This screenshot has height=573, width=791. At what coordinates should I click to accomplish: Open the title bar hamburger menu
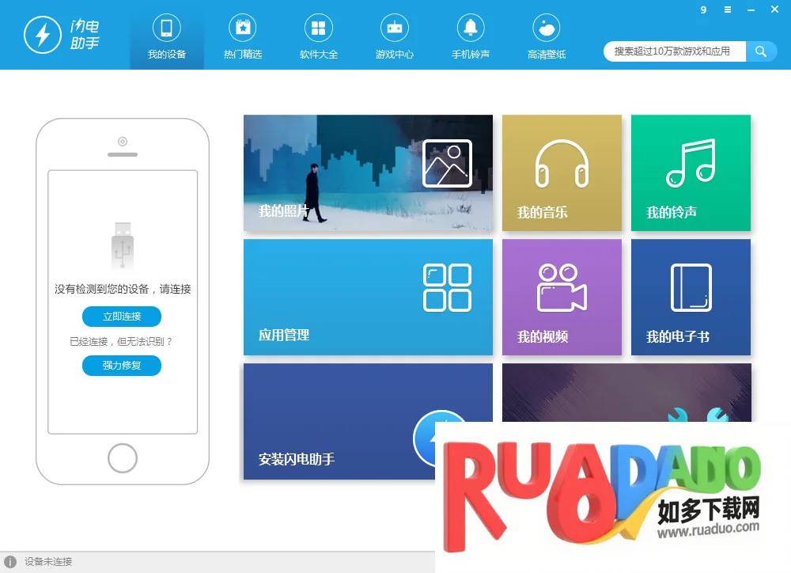click(x=728, y=10)
